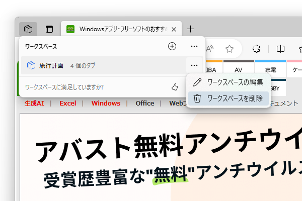Open the Office link
Viewport: 302px width, 201px height.
pyautogui.click(x=145, y=104)
